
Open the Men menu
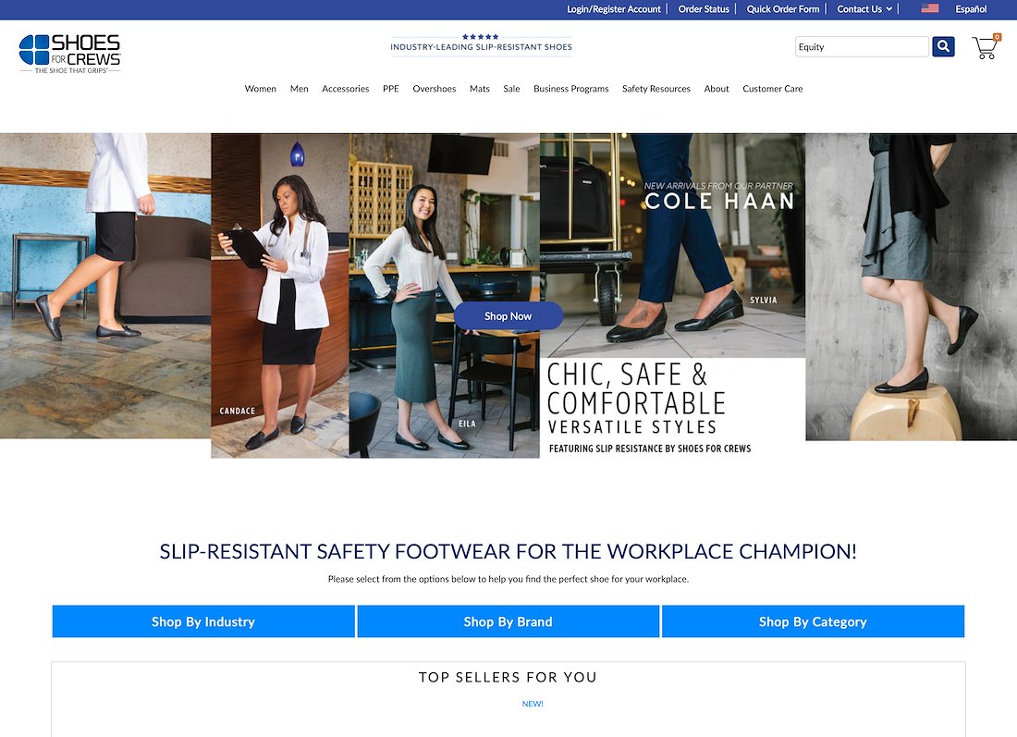click(299, 89)
